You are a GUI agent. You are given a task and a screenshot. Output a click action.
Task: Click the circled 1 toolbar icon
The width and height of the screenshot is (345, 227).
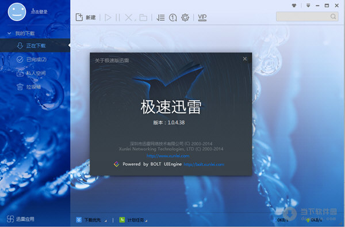pos(172,17)
